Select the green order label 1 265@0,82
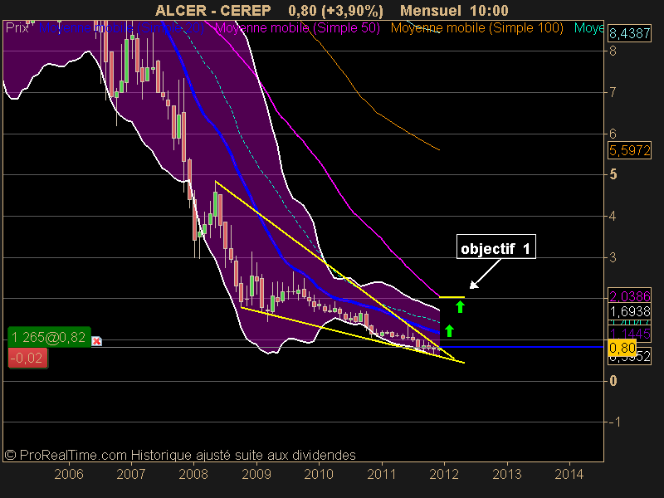 [x=49, y=338]
